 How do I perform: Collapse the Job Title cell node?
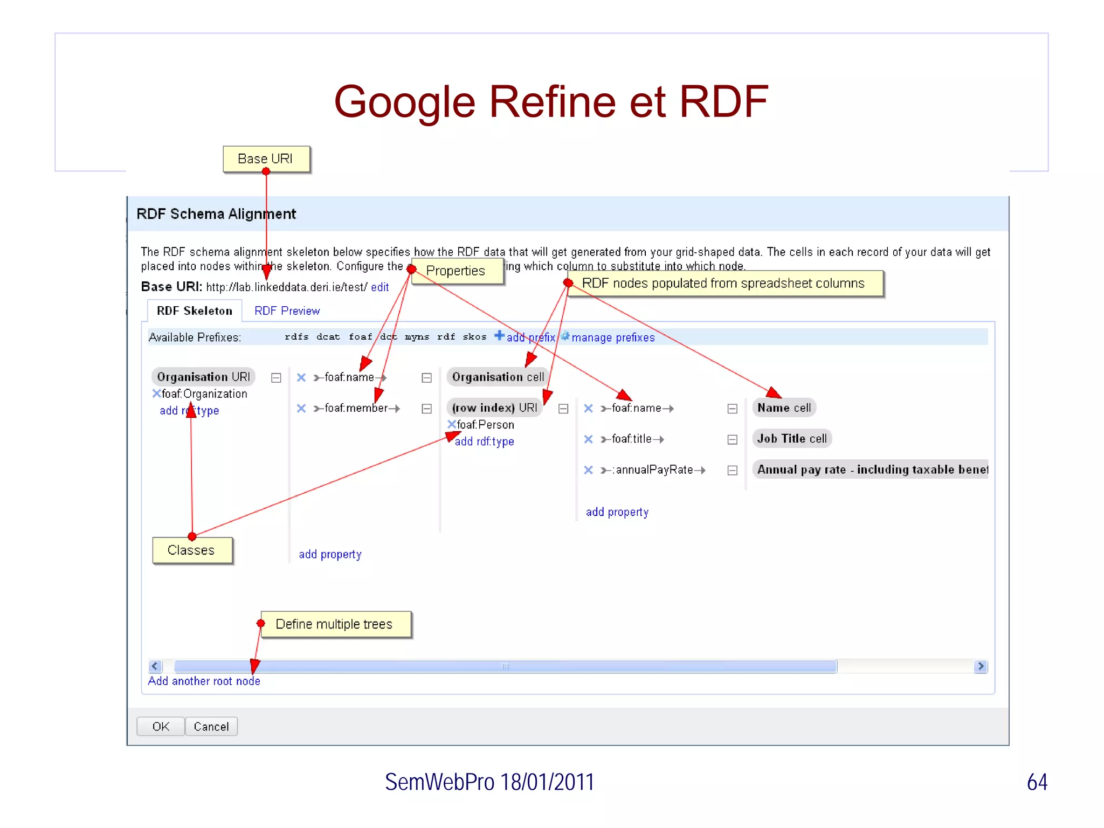732,440
